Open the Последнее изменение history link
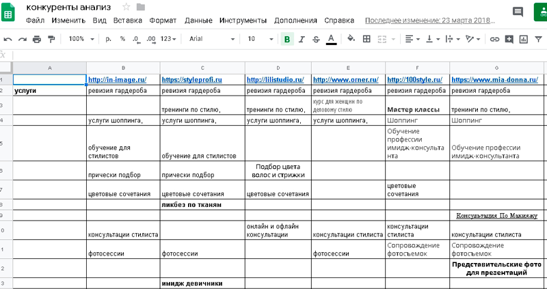 pyautogui.click(x=430, y=20)
